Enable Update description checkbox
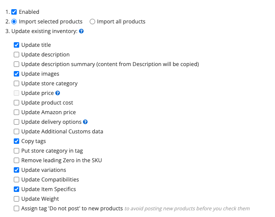 click(x=17, y=55)
